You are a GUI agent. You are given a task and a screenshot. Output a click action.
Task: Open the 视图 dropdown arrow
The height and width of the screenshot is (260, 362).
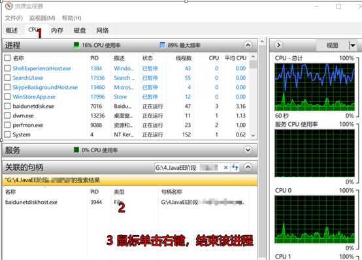pyautogui.click(x=353, y=45)
